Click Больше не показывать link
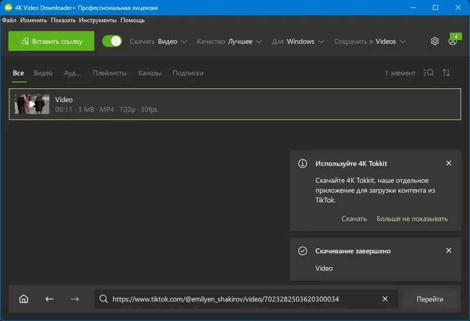This screenshot has height=321, width=470. point(412,219)
